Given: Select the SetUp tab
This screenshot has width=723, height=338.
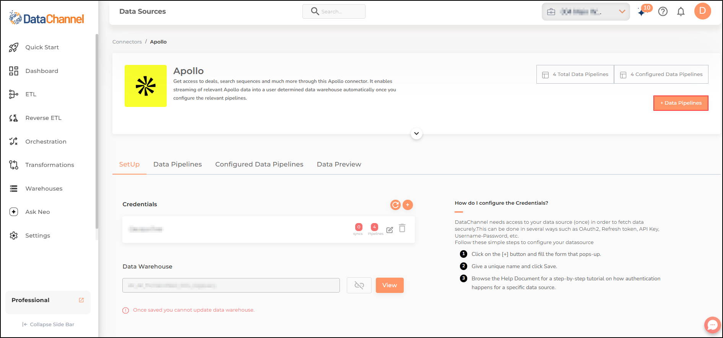Looking at the screenshot, I should (129, 165).
